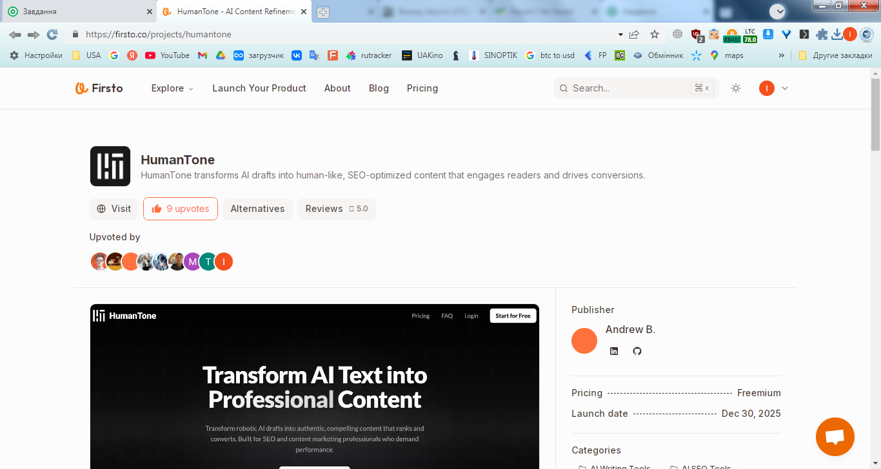Open the maps bookmark
Viewport: 881px width, 469px height.
pos(727,55)
